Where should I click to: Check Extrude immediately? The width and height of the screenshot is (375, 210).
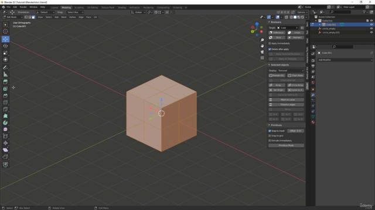tap(270, 141)
